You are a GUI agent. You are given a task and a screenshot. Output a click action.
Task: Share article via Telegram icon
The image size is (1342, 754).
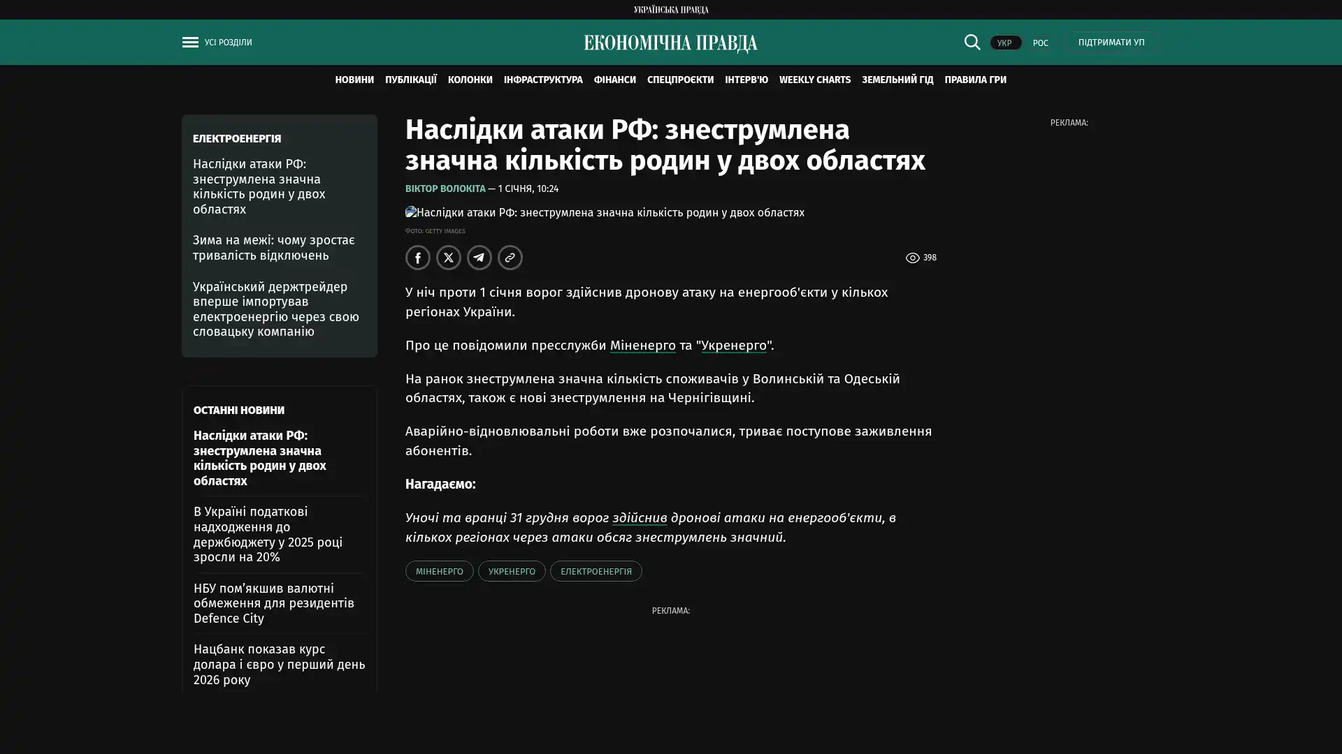479,258
